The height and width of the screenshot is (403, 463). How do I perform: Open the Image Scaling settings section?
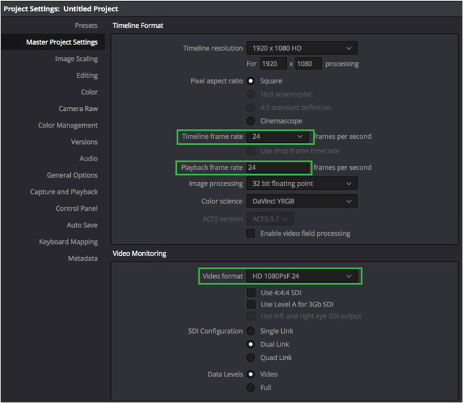point(76,59)
